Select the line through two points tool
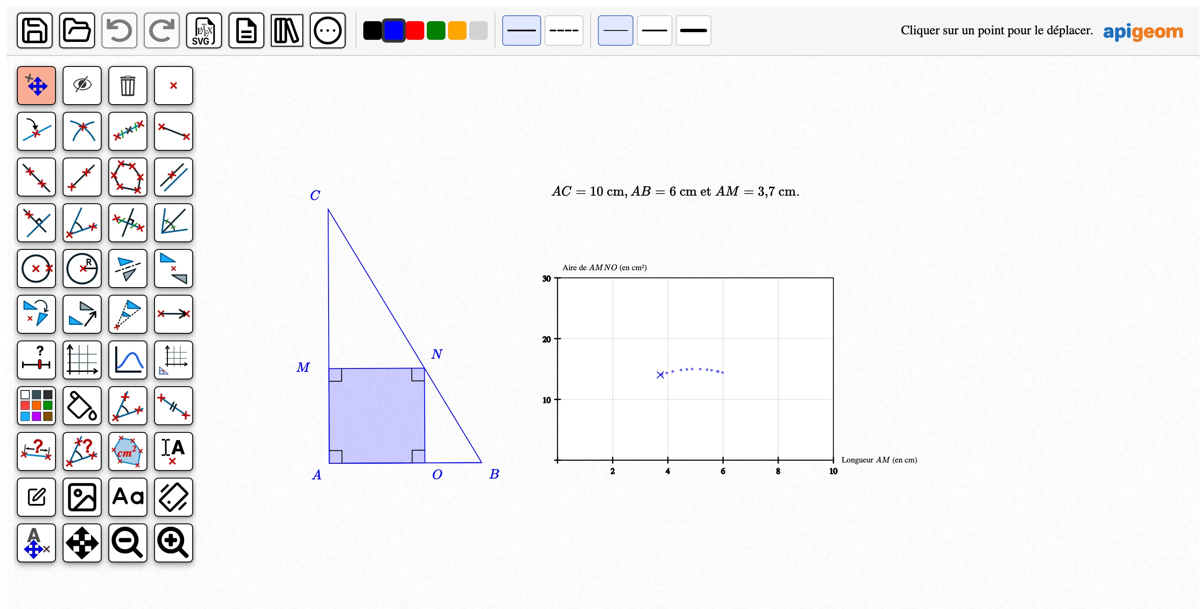Viewport: 1200px width, 609px height. [x=36, y=177]
